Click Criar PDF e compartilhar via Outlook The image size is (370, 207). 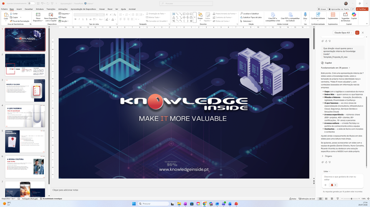[290, 17]
